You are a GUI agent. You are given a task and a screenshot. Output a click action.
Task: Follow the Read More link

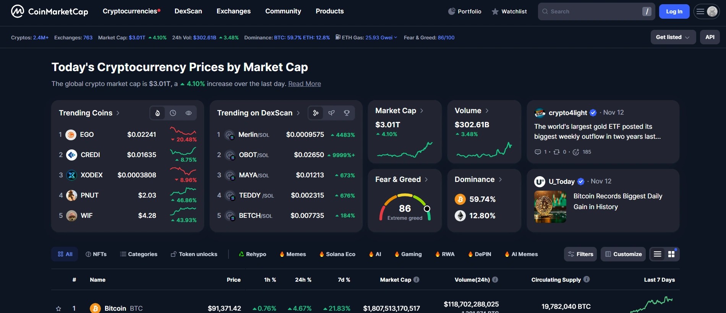(304, 84)
